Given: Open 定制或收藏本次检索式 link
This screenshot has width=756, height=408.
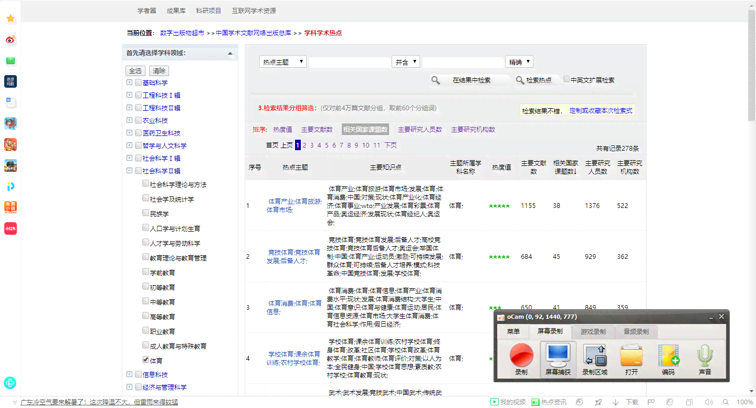Looking at the screenshot, I should pyautogui.click(x=601, y=111).
